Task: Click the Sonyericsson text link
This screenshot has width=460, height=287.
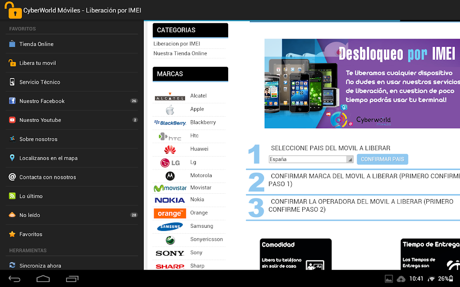Action: (207, 239)
